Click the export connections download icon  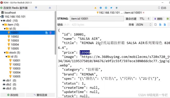click(50, 8)
